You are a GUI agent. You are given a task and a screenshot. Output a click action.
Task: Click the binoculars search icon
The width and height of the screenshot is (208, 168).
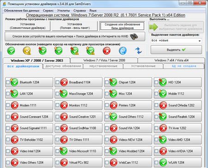[x=134, y=36]
